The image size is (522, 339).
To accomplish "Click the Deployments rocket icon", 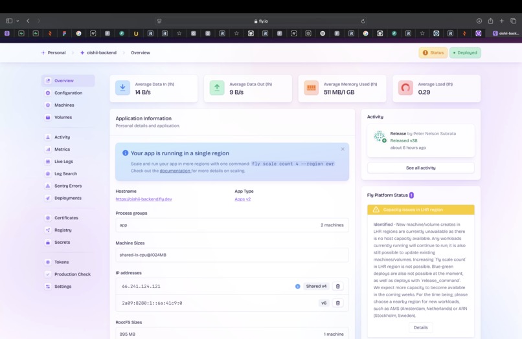I will point(48,198).
